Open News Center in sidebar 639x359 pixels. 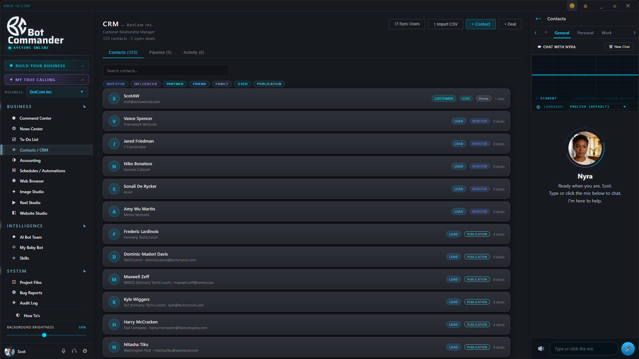(x=31, y=129)
